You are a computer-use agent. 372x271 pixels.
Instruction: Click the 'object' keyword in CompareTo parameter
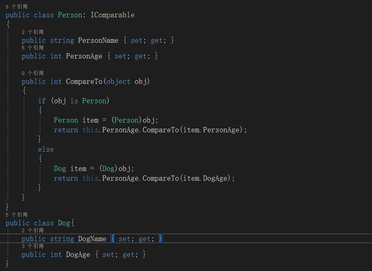click(118, 81)
